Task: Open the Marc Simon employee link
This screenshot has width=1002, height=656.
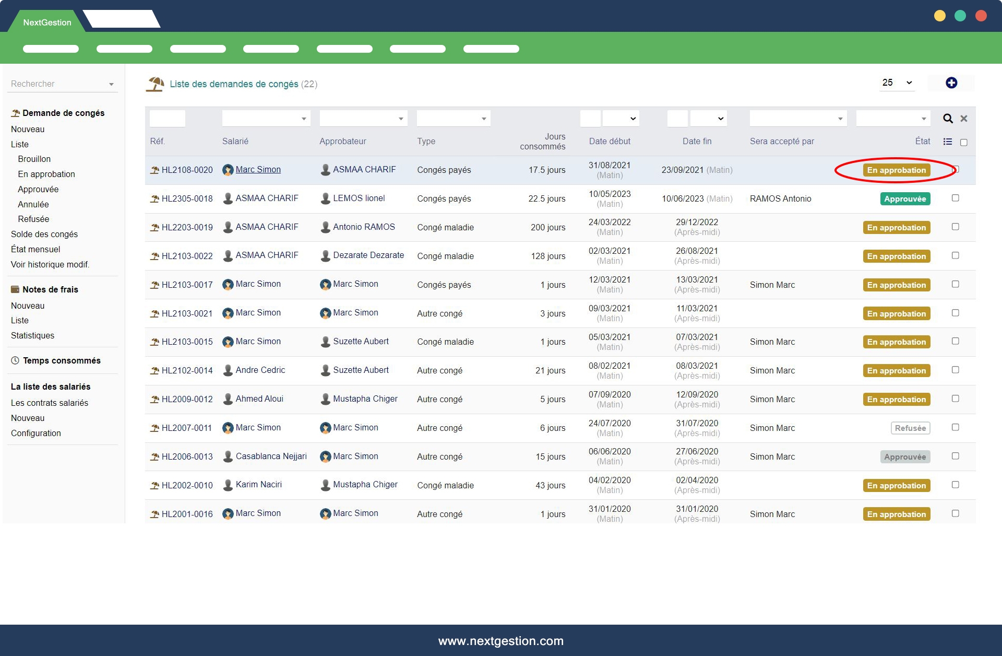Action: click(x=258, y=169)
